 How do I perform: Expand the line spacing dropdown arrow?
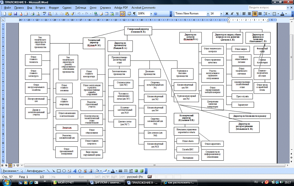point(269,14)
